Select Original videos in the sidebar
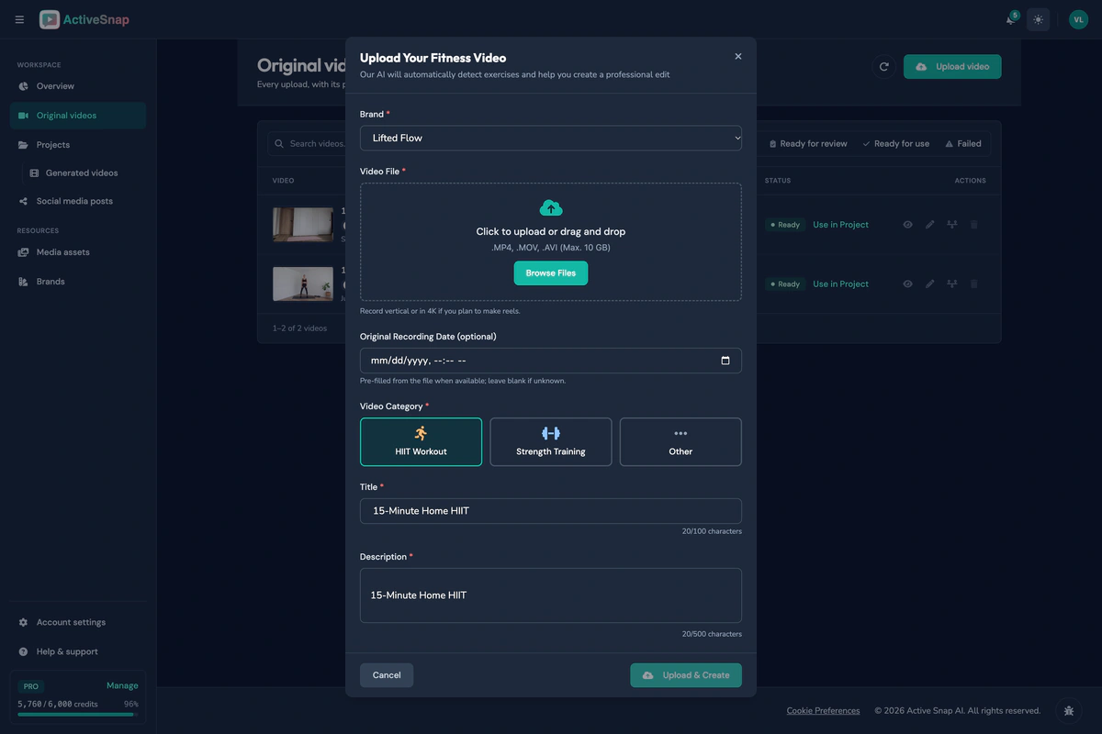Image resolution: width=1102 pixels, height=734 pixels. click(x=78, y=116)
